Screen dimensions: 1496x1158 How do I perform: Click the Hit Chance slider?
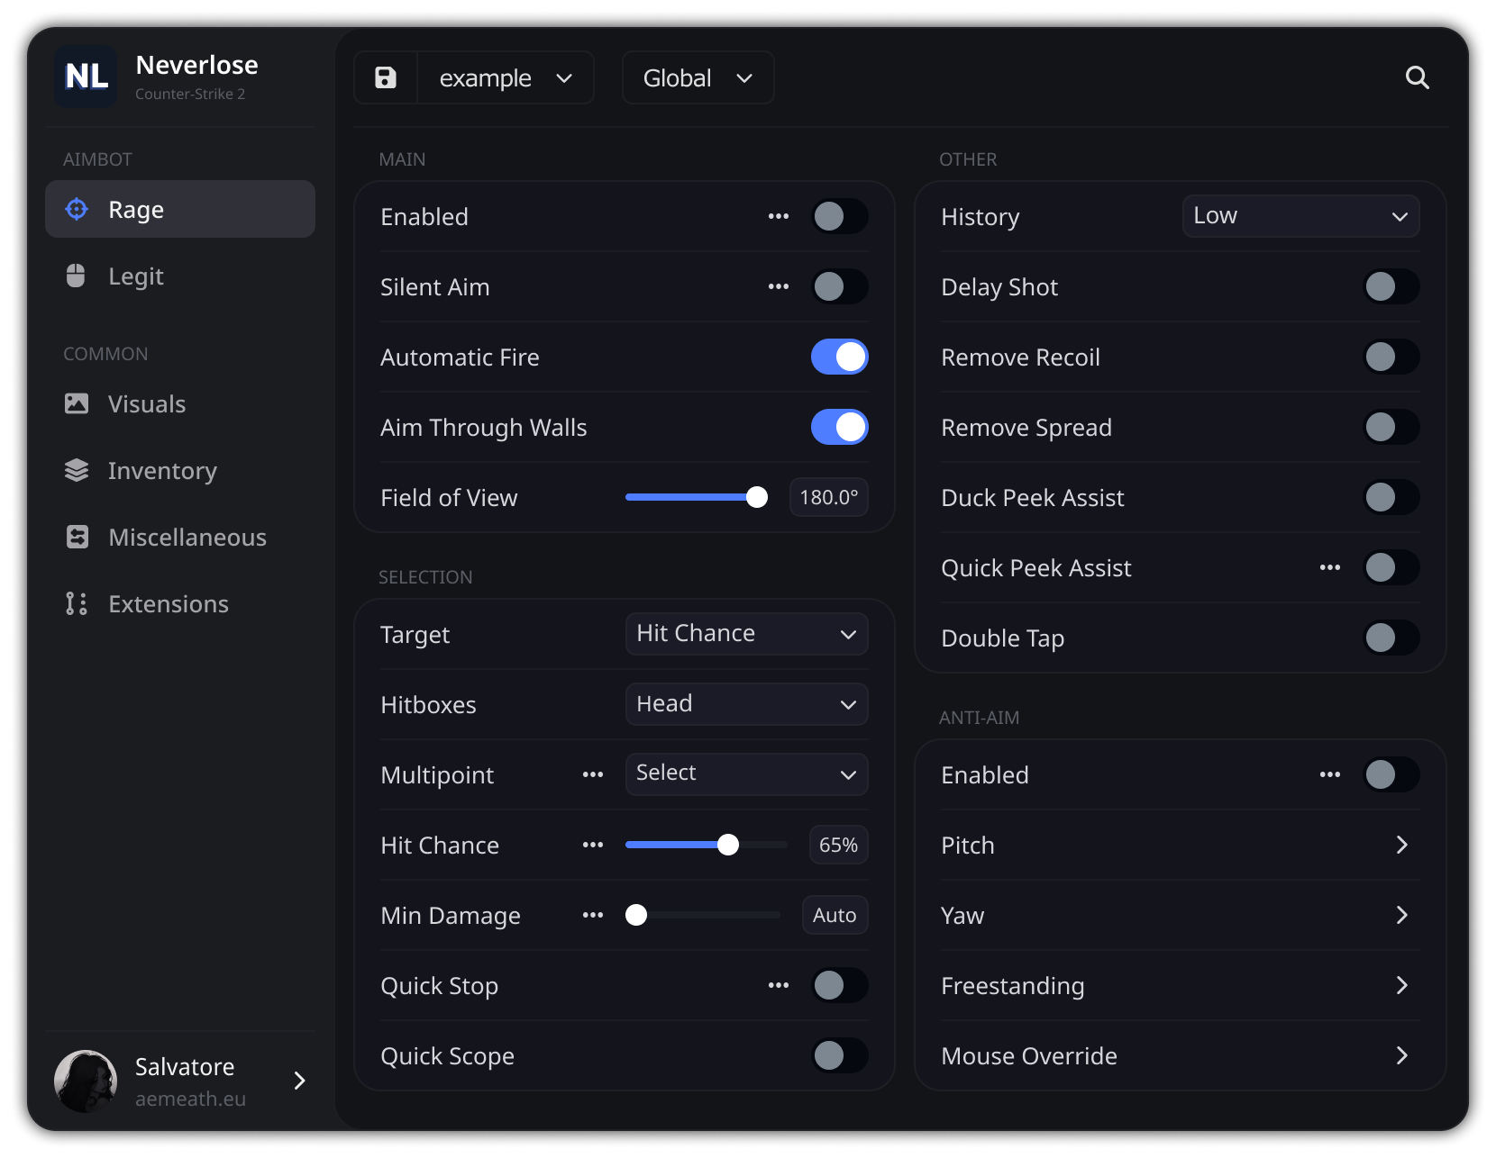(x=707, y=845)
